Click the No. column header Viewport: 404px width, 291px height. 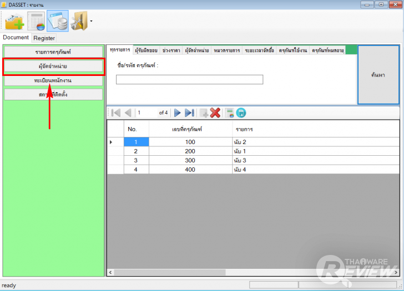pos(137,129)
